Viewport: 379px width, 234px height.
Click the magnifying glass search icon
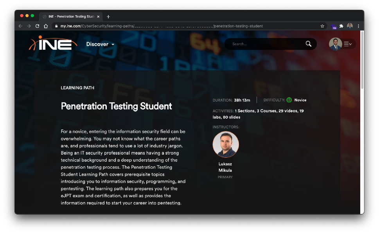(309, 44)
